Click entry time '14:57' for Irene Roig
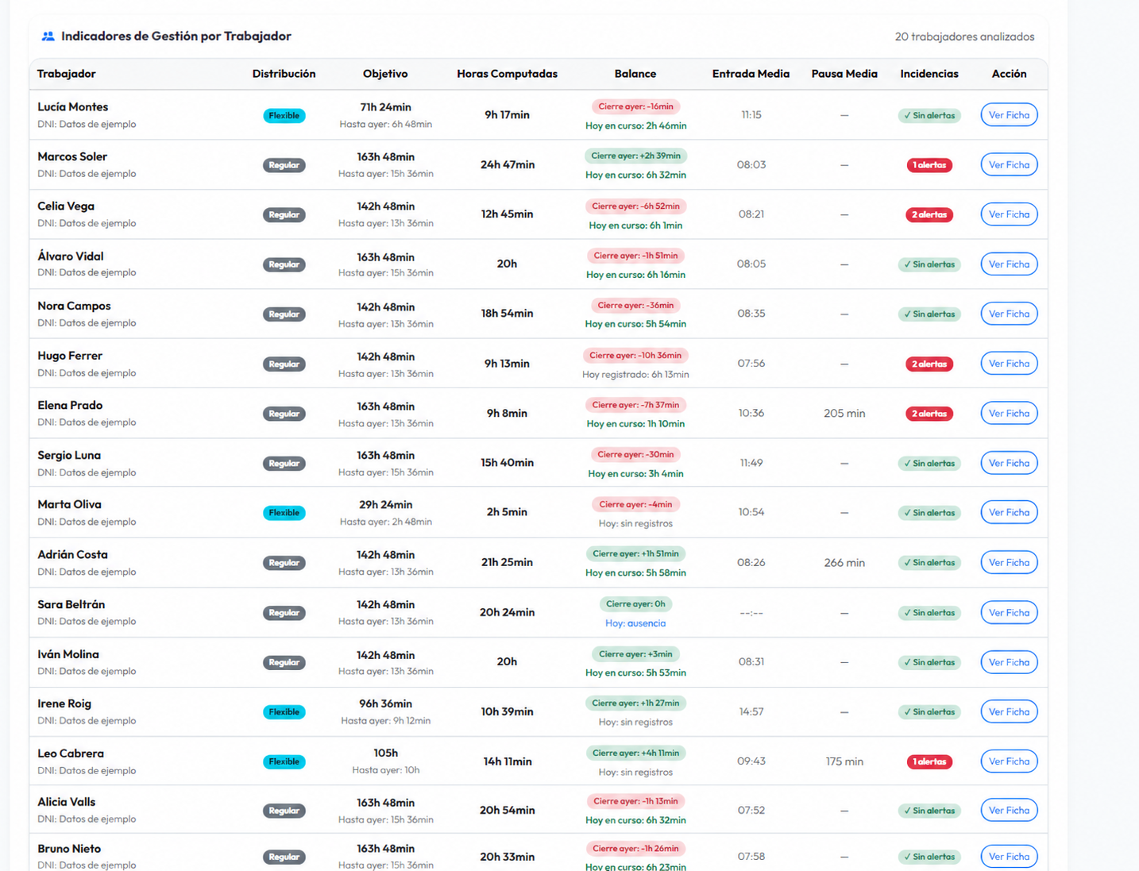 (x=751, y=712)
